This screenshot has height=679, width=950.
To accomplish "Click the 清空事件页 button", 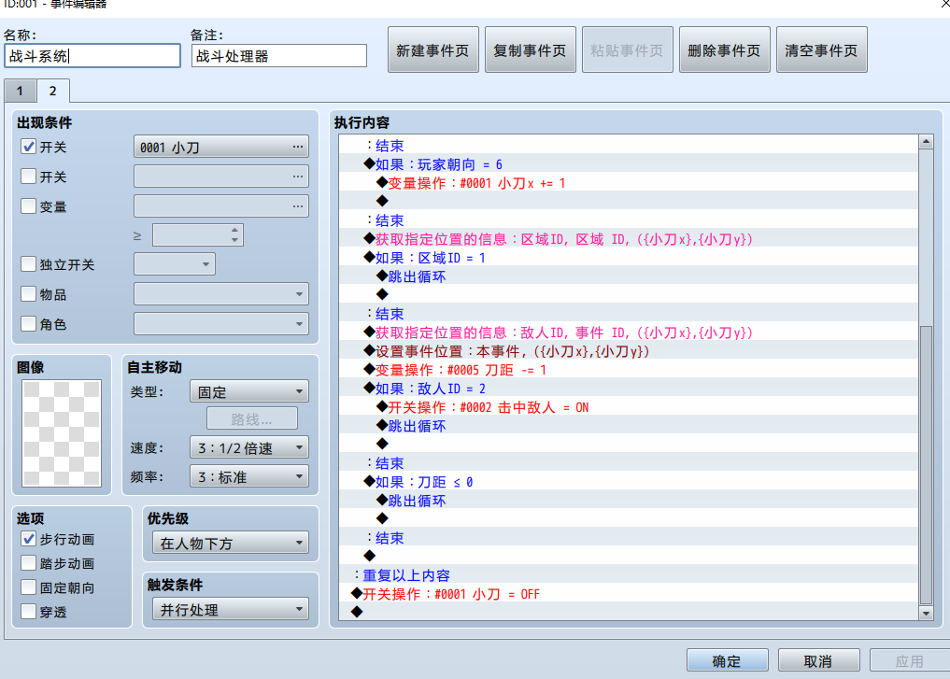I will 821,50.
